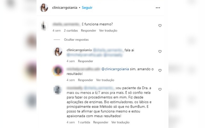
Task: Open the three-dots more options menu
Action: pos(158,8)
